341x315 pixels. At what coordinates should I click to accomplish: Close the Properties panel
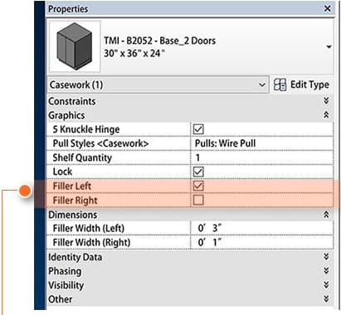point(328,8)
